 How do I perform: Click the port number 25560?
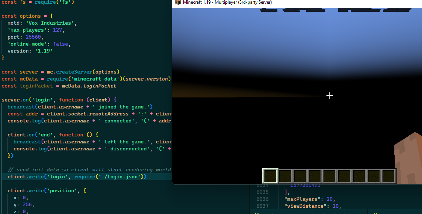click(x=33, y=37)
